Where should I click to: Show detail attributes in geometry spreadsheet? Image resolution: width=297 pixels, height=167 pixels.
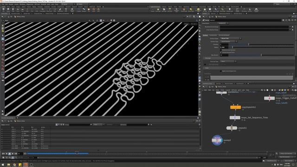point(63,125)
